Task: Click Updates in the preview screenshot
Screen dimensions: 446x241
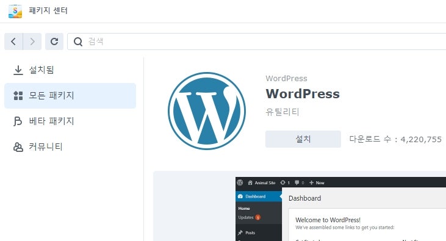Action: (246, 217)
